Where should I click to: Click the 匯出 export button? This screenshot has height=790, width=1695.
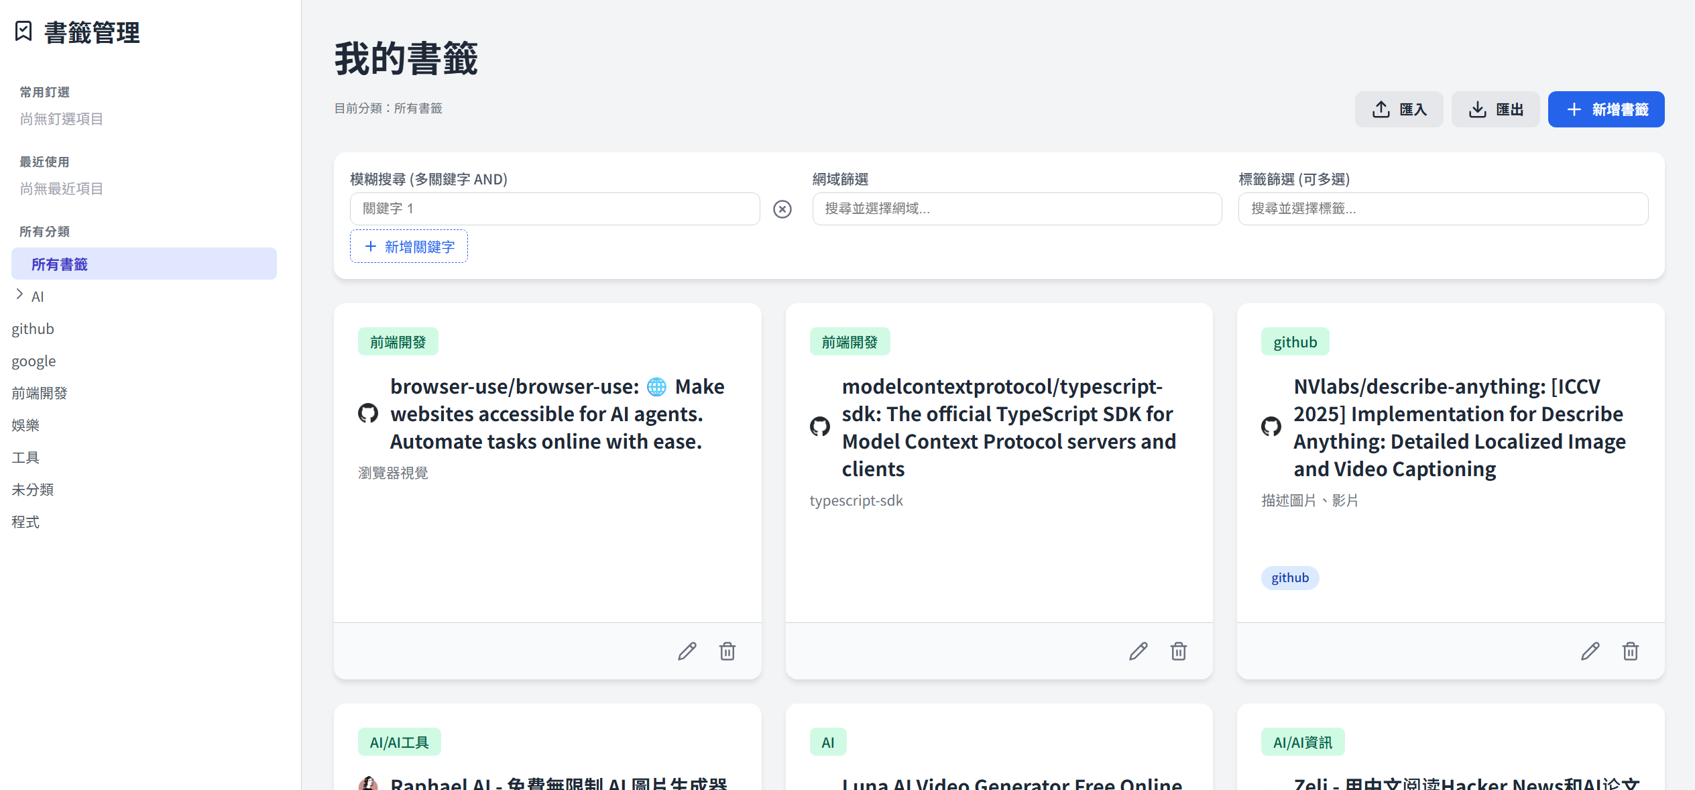coord(1495,109)
